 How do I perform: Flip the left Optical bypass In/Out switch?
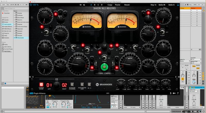click(x=46, y=32)
